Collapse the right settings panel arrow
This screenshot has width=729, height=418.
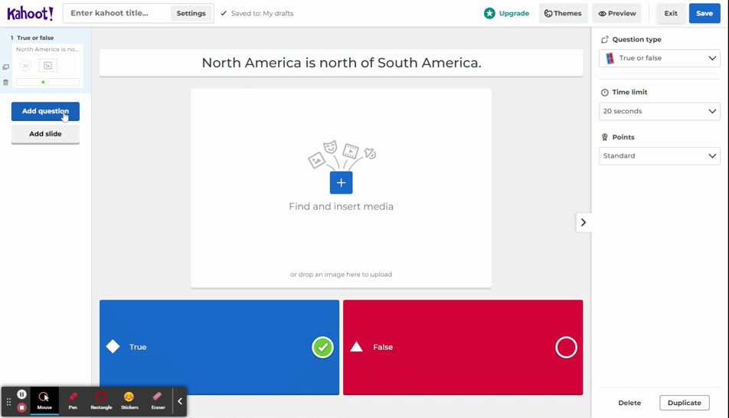(583, 222)
